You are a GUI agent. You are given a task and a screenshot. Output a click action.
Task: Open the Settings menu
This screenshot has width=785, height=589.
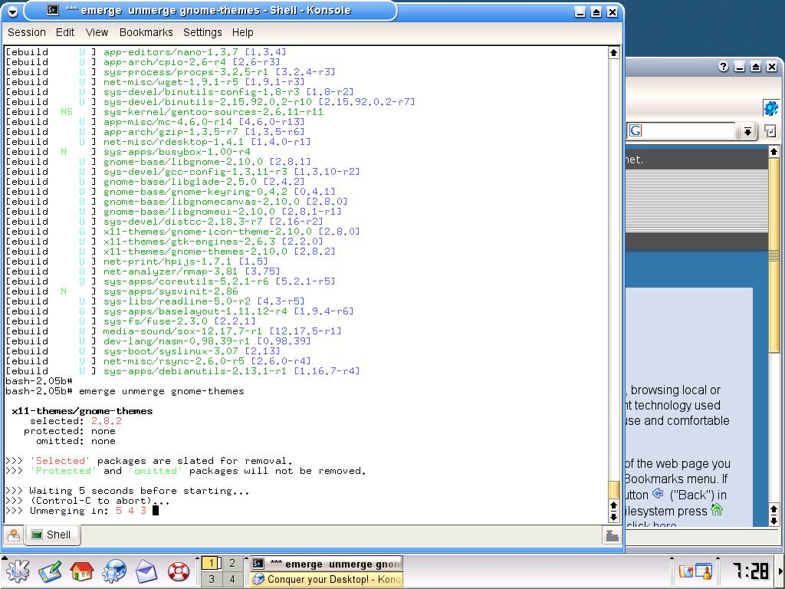pyautogui.click(x=202, y=32)
